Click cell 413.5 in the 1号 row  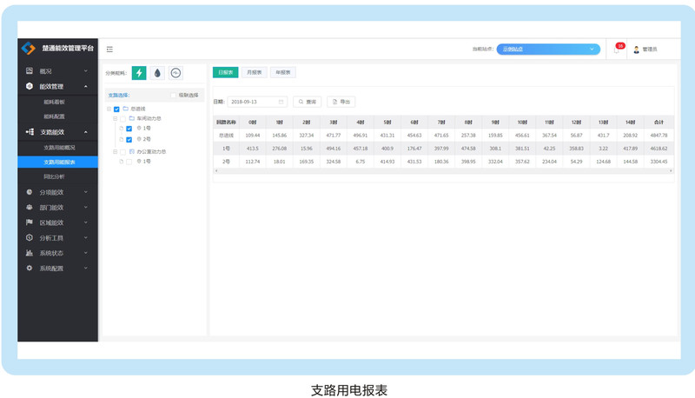(x=253, y=149)
